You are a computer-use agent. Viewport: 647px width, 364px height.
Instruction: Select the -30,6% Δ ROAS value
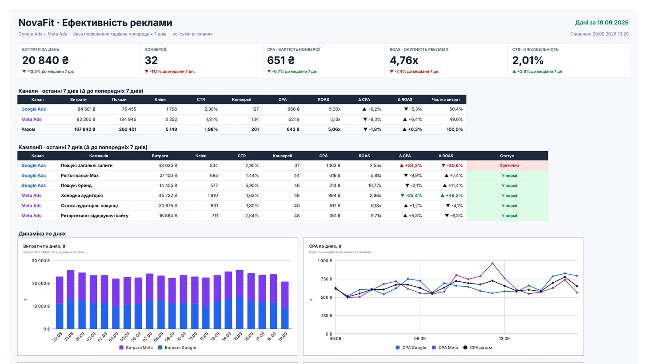(451, 165)
